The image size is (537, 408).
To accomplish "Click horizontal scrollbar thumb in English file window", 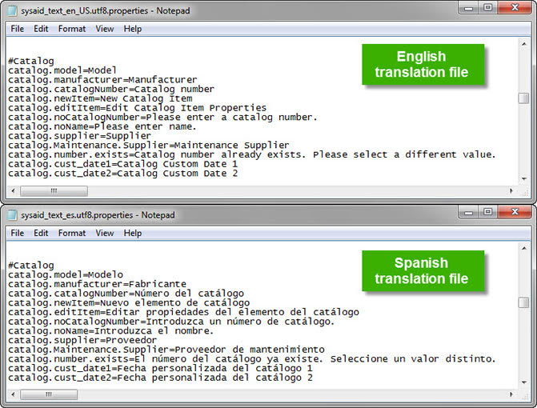I will pyautogui.click(x=54, y=191).
